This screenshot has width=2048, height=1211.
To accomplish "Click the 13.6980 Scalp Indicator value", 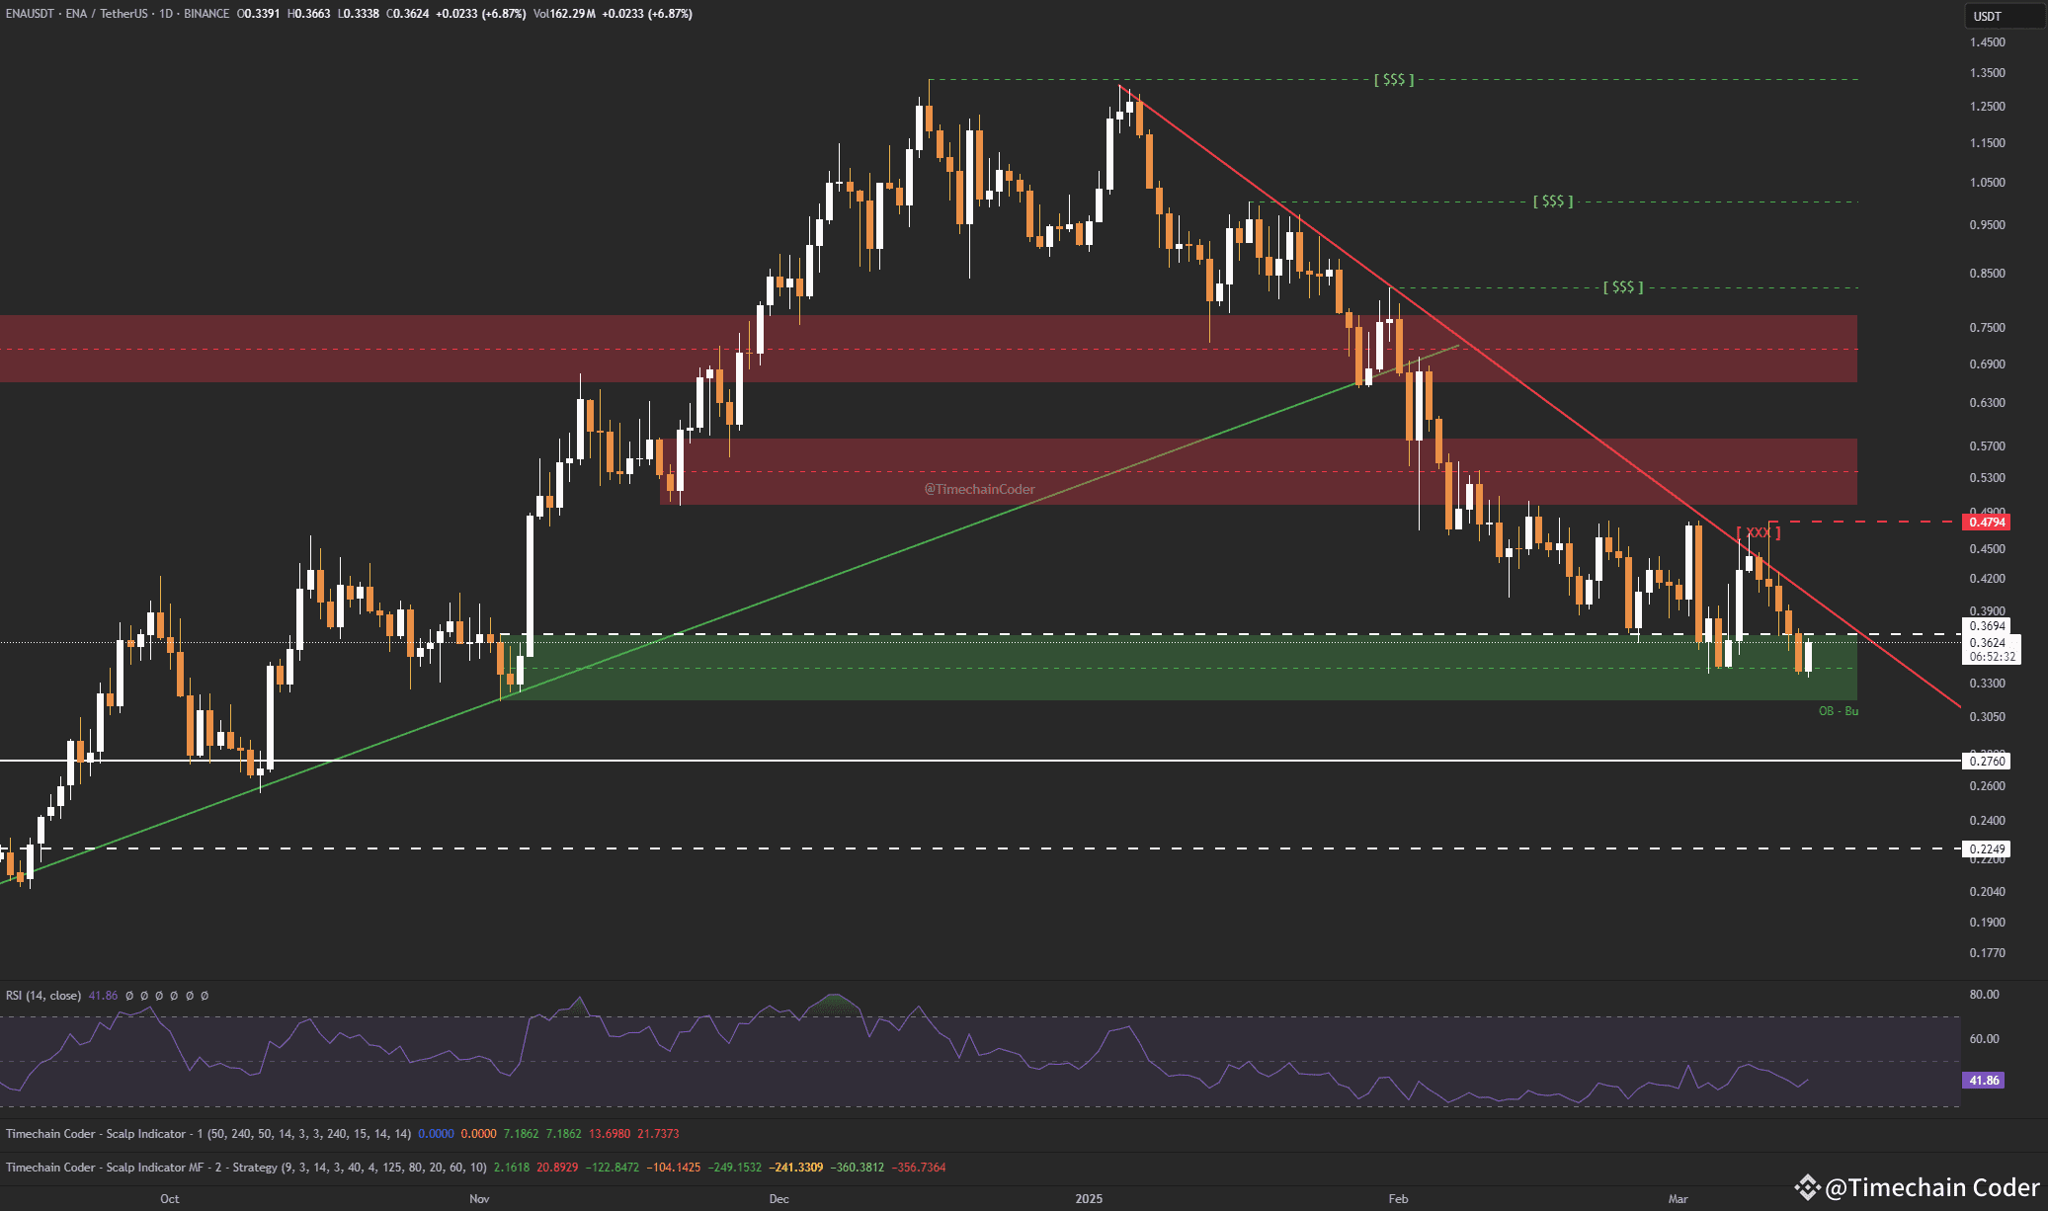I will click(x=610, y=1134).
